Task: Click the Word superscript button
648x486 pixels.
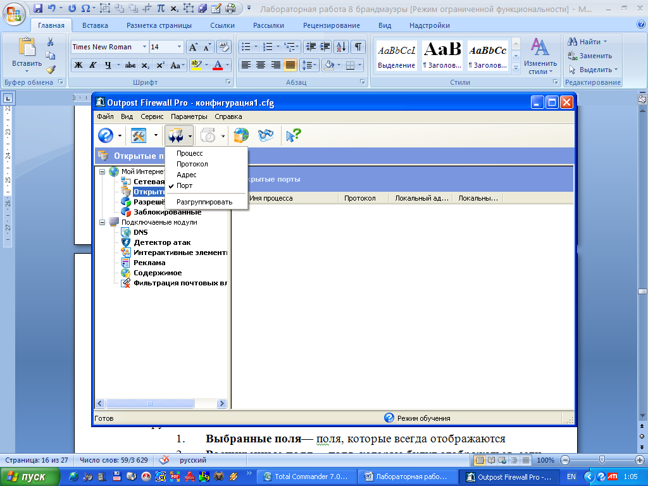Action: tap(160, 65)
